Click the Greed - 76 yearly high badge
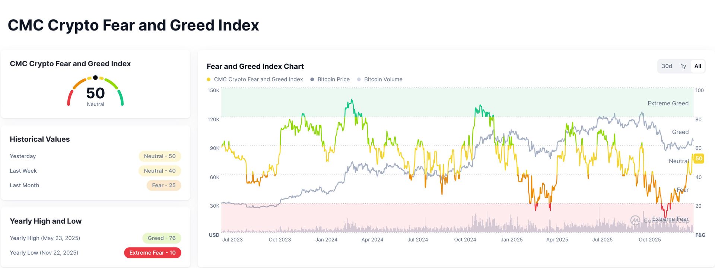715x268 pixels. (x=162, y=238)
